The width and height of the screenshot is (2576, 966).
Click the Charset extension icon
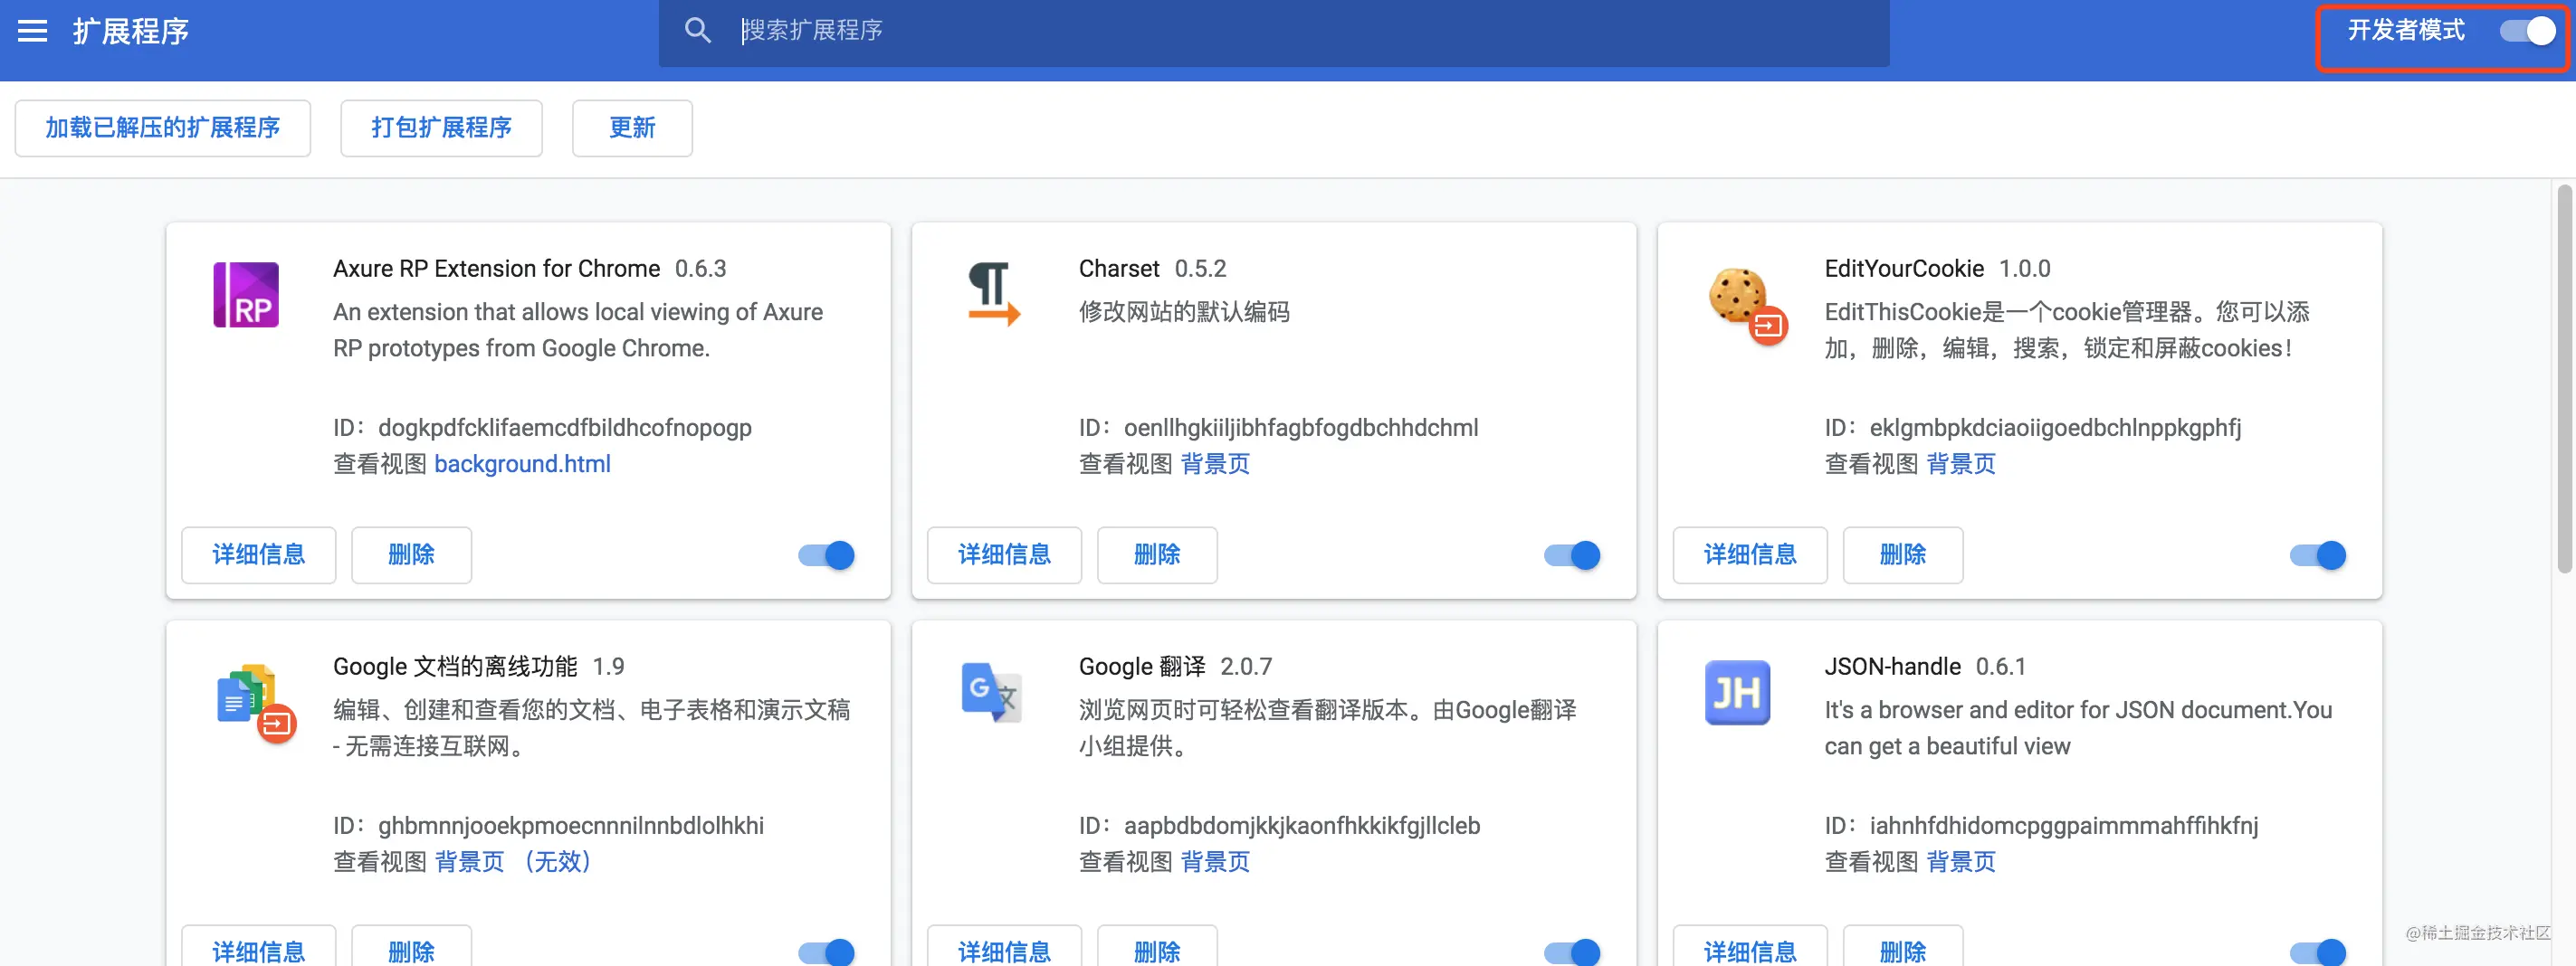click(992, 294)
